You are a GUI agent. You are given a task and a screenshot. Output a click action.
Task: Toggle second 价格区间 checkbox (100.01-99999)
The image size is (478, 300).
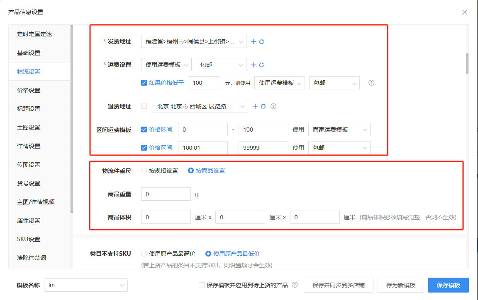[144, 148]
